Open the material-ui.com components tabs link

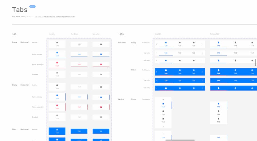pos(55,17)
